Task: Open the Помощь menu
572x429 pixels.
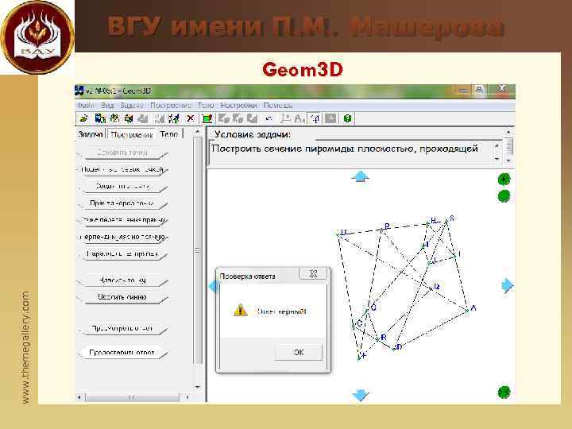Action: pos(278,106)
